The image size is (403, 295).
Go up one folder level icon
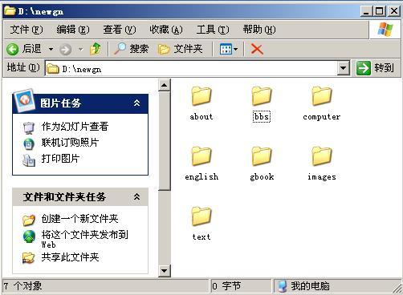point(96,49)
